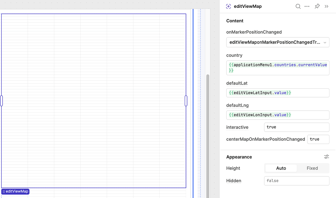
Task: Switch Height to Fixed
Action: coord(312,168)
